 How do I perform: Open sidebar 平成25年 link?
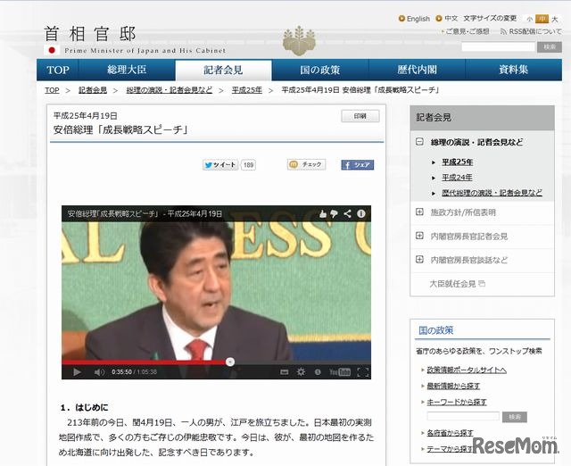pyautogui.click(x=458, y=162)
